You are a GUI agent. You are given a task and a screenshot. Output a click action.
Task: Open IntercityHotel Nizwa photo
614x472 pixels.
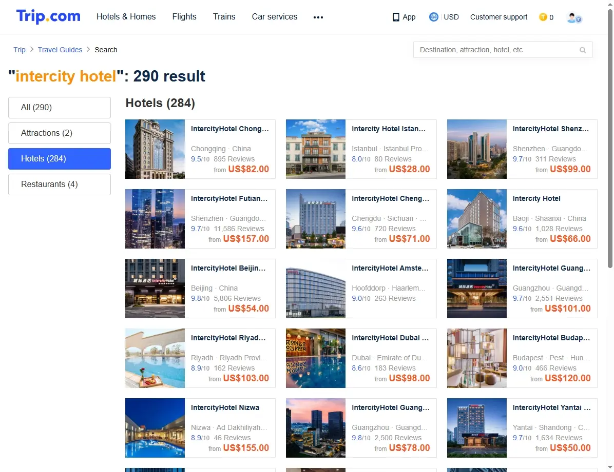click(x=155, y=428)
